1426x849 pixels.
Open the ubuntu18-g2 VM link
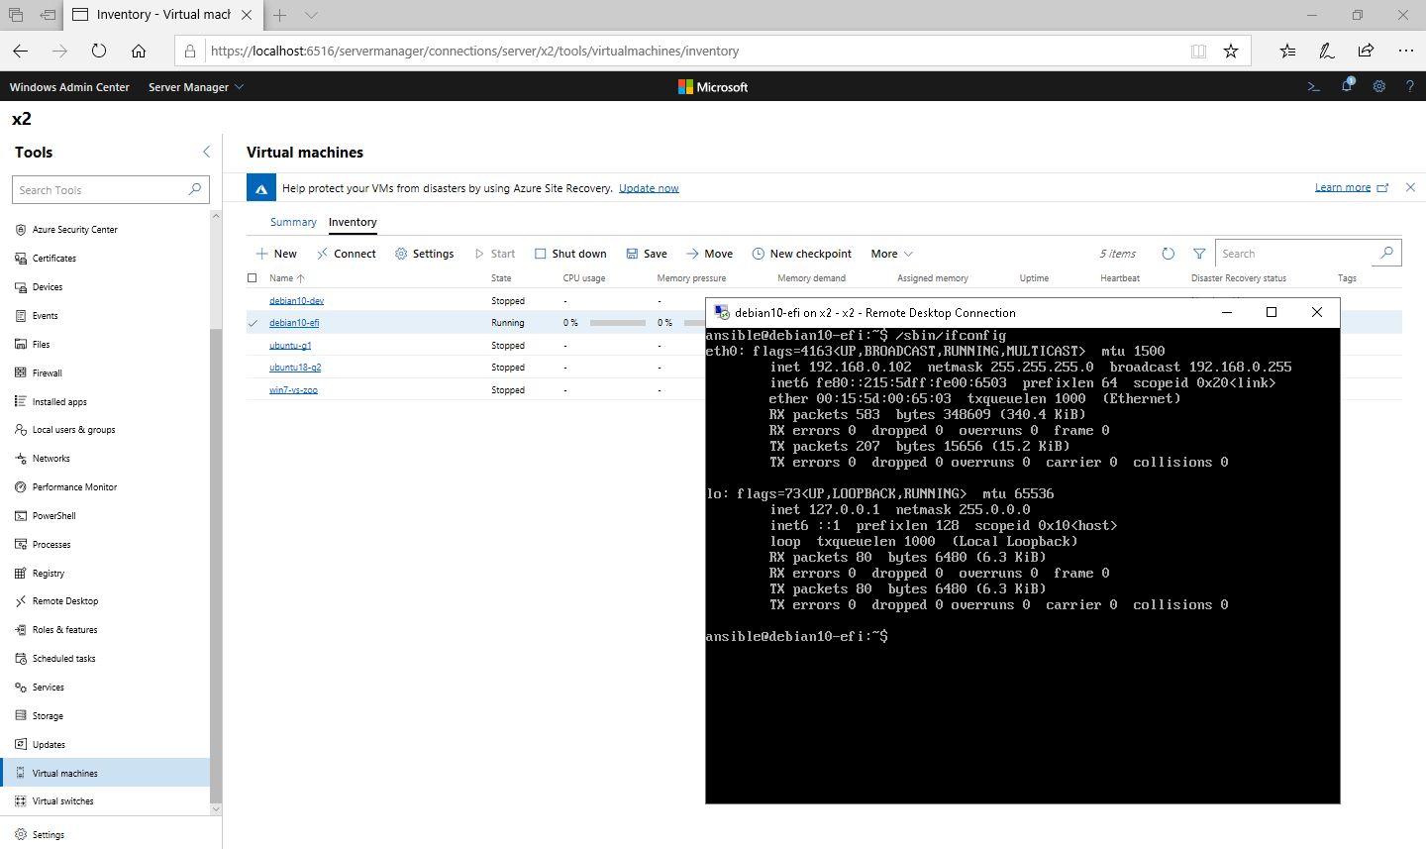coord(295,368)
